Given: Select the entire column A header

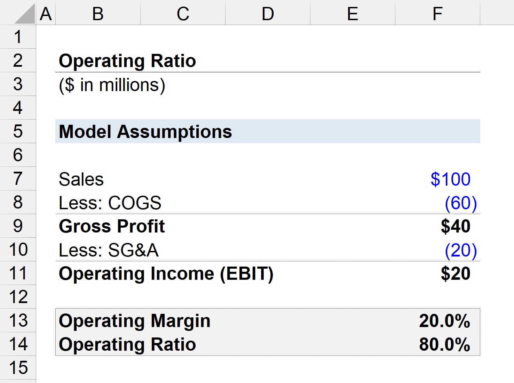Looking at the screenshot, I should pyautogui.click(x=45, y=14).
